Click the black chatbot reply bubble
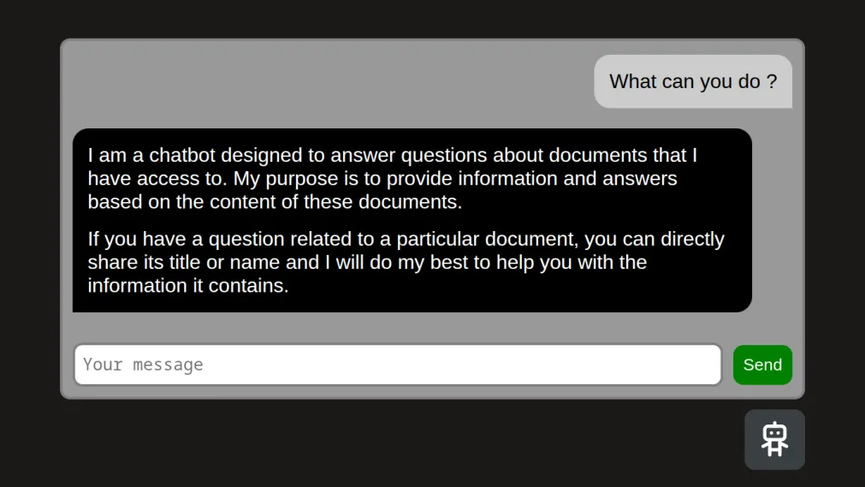The width and height of the screenshot is (865, 487). [x=412, y=220]
